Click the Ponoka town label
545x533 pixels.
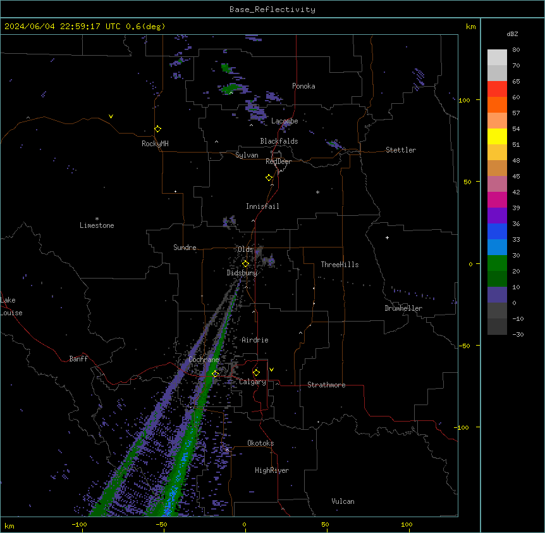click(303, 86)
